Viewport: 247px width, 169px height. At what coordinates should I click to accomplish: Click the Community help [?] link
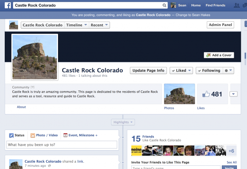coord(32,87)
